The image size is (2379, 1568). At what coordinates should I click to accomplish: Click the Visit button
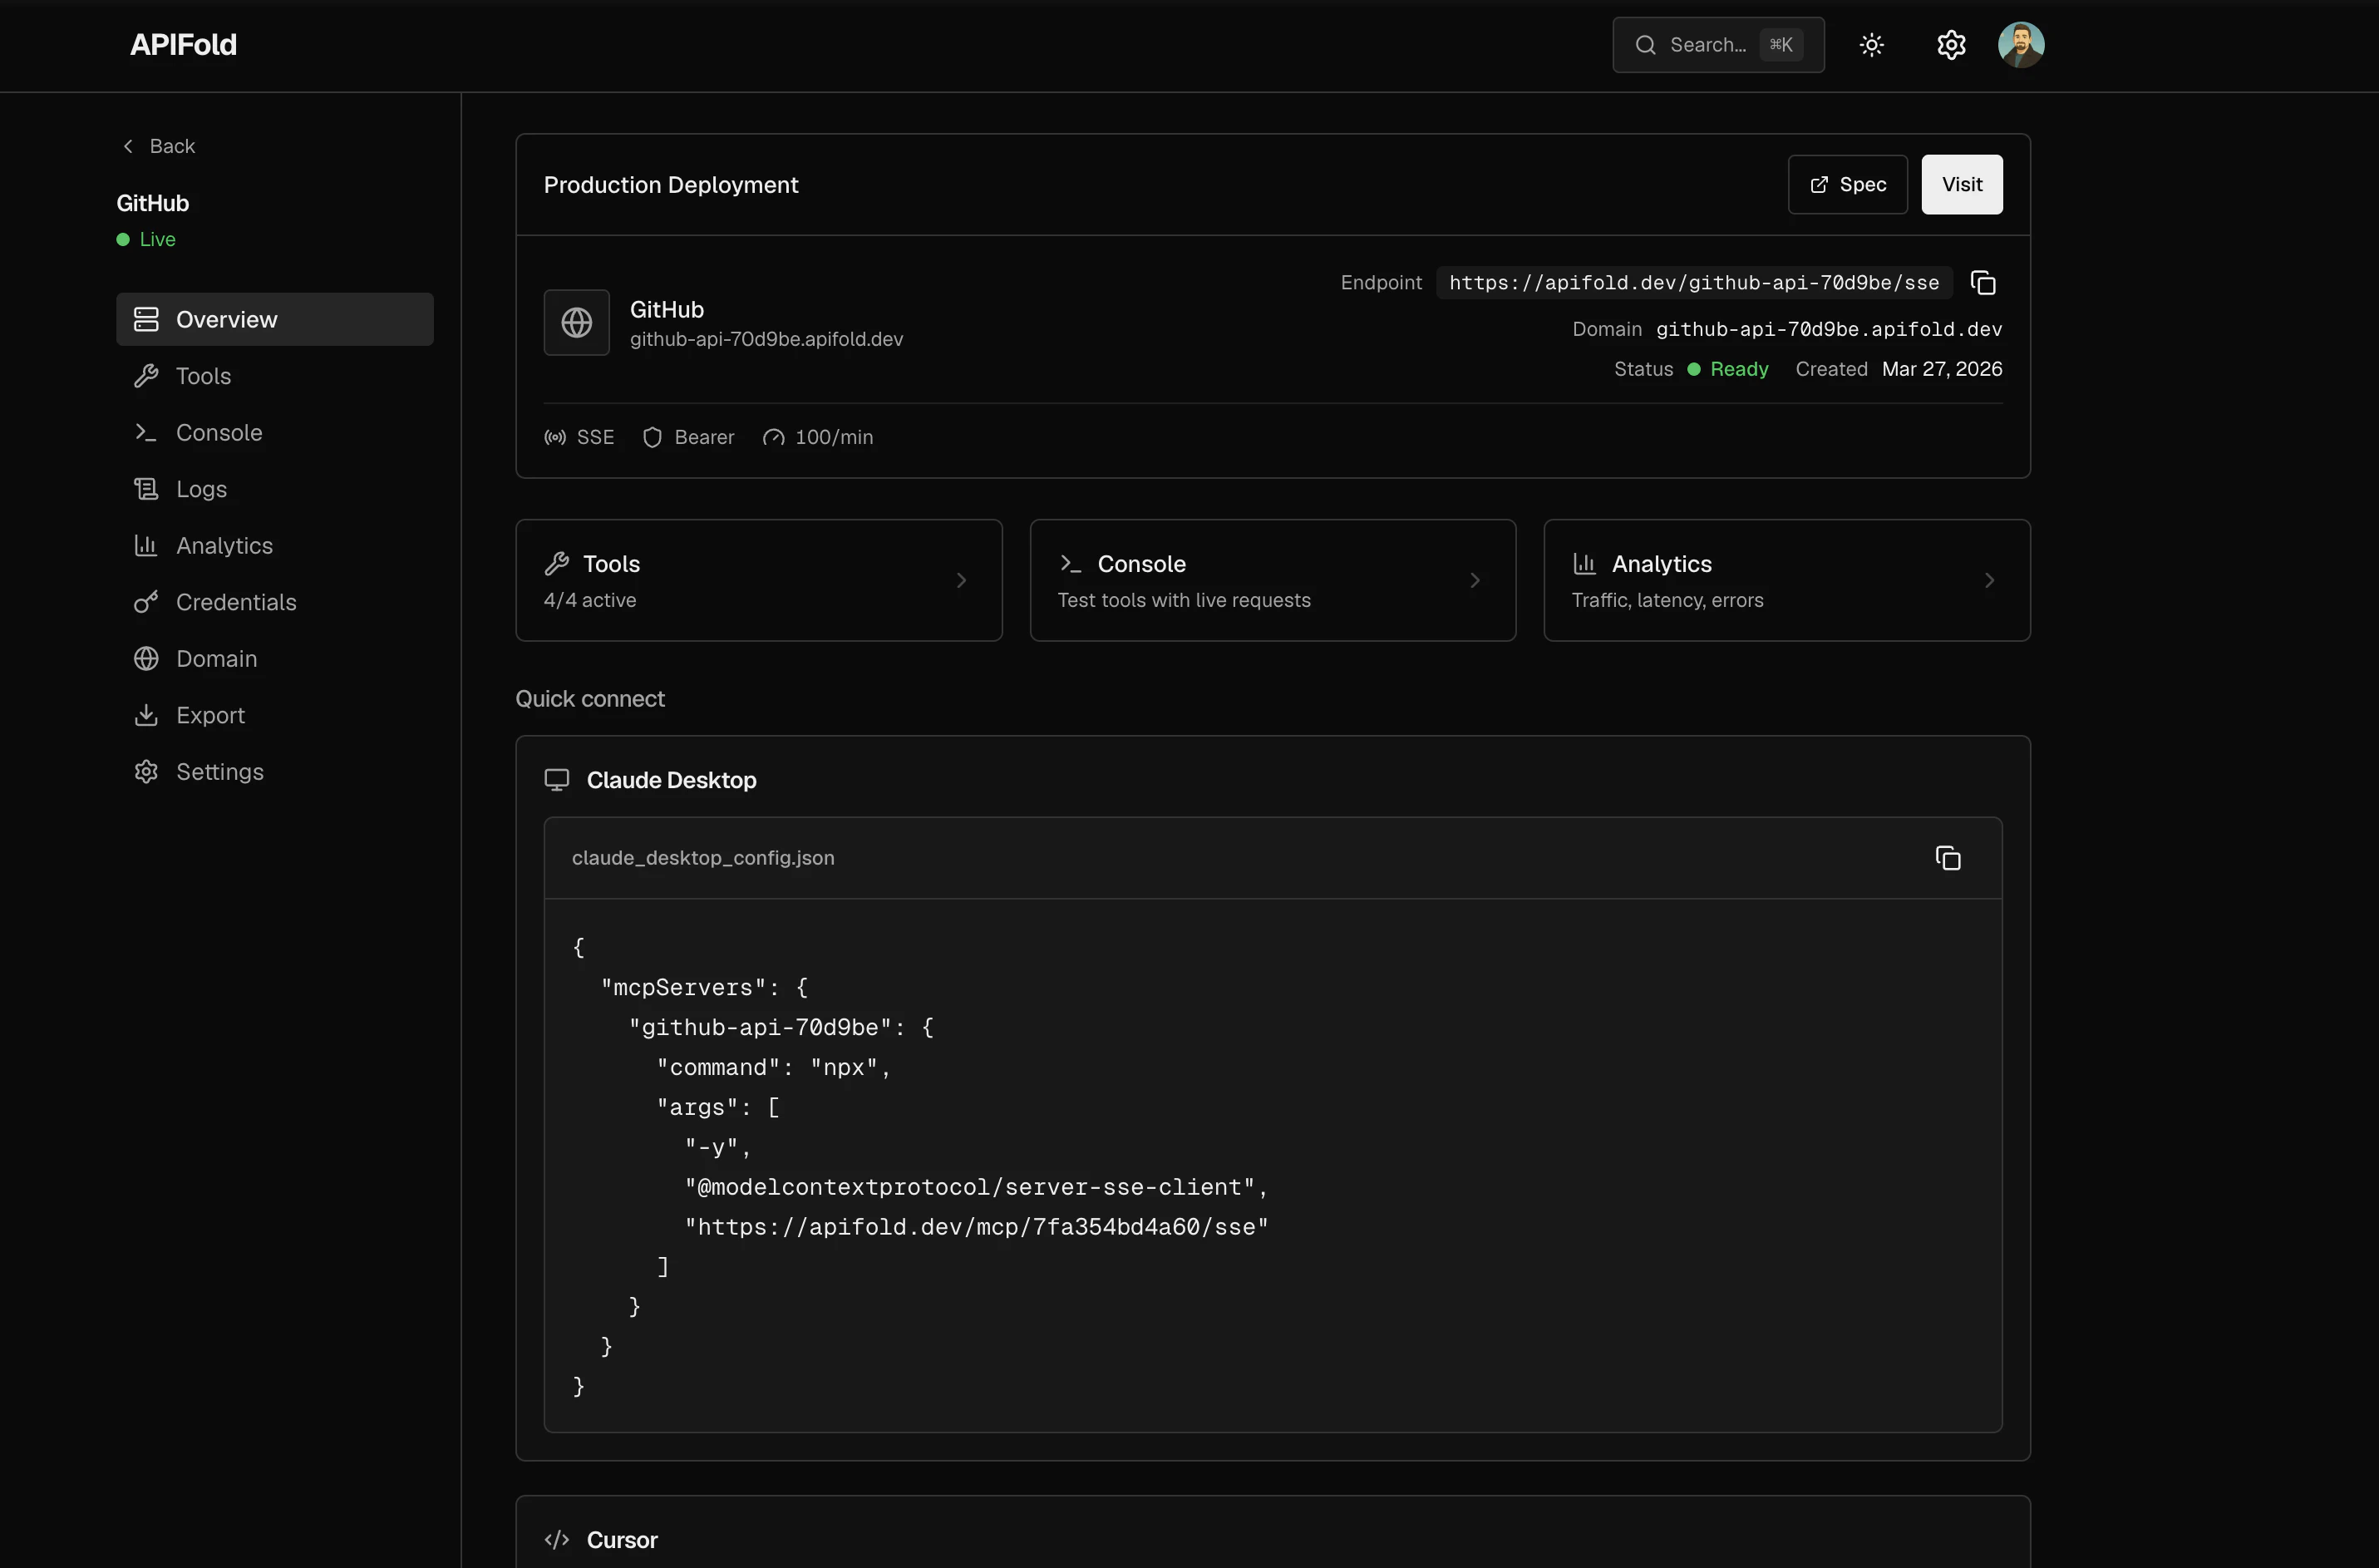click(x=1961, y=185)
